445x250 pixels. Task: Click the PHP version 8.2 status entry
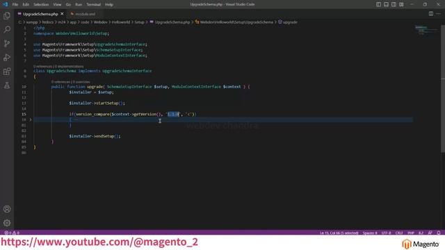421,233
